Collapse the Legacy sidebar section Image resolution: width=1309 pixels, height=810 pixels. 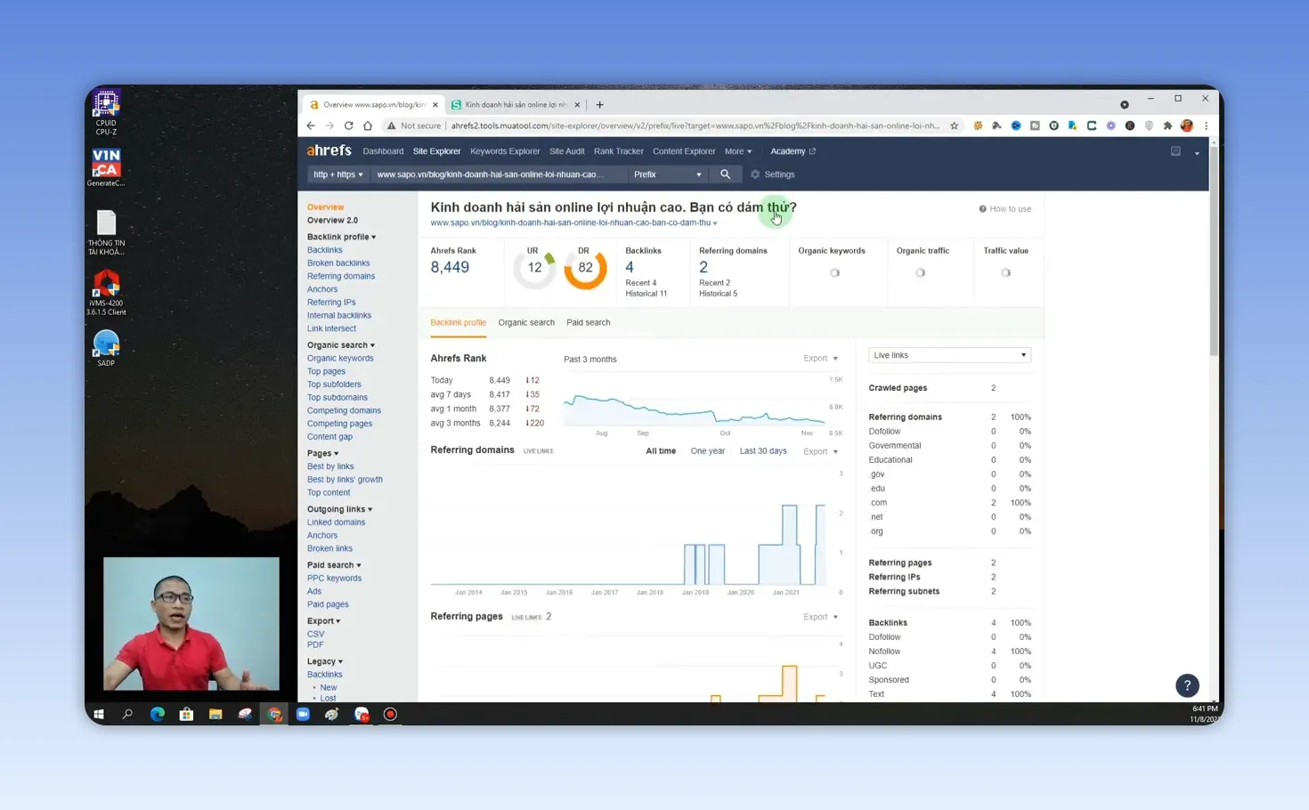pos(325,661)
